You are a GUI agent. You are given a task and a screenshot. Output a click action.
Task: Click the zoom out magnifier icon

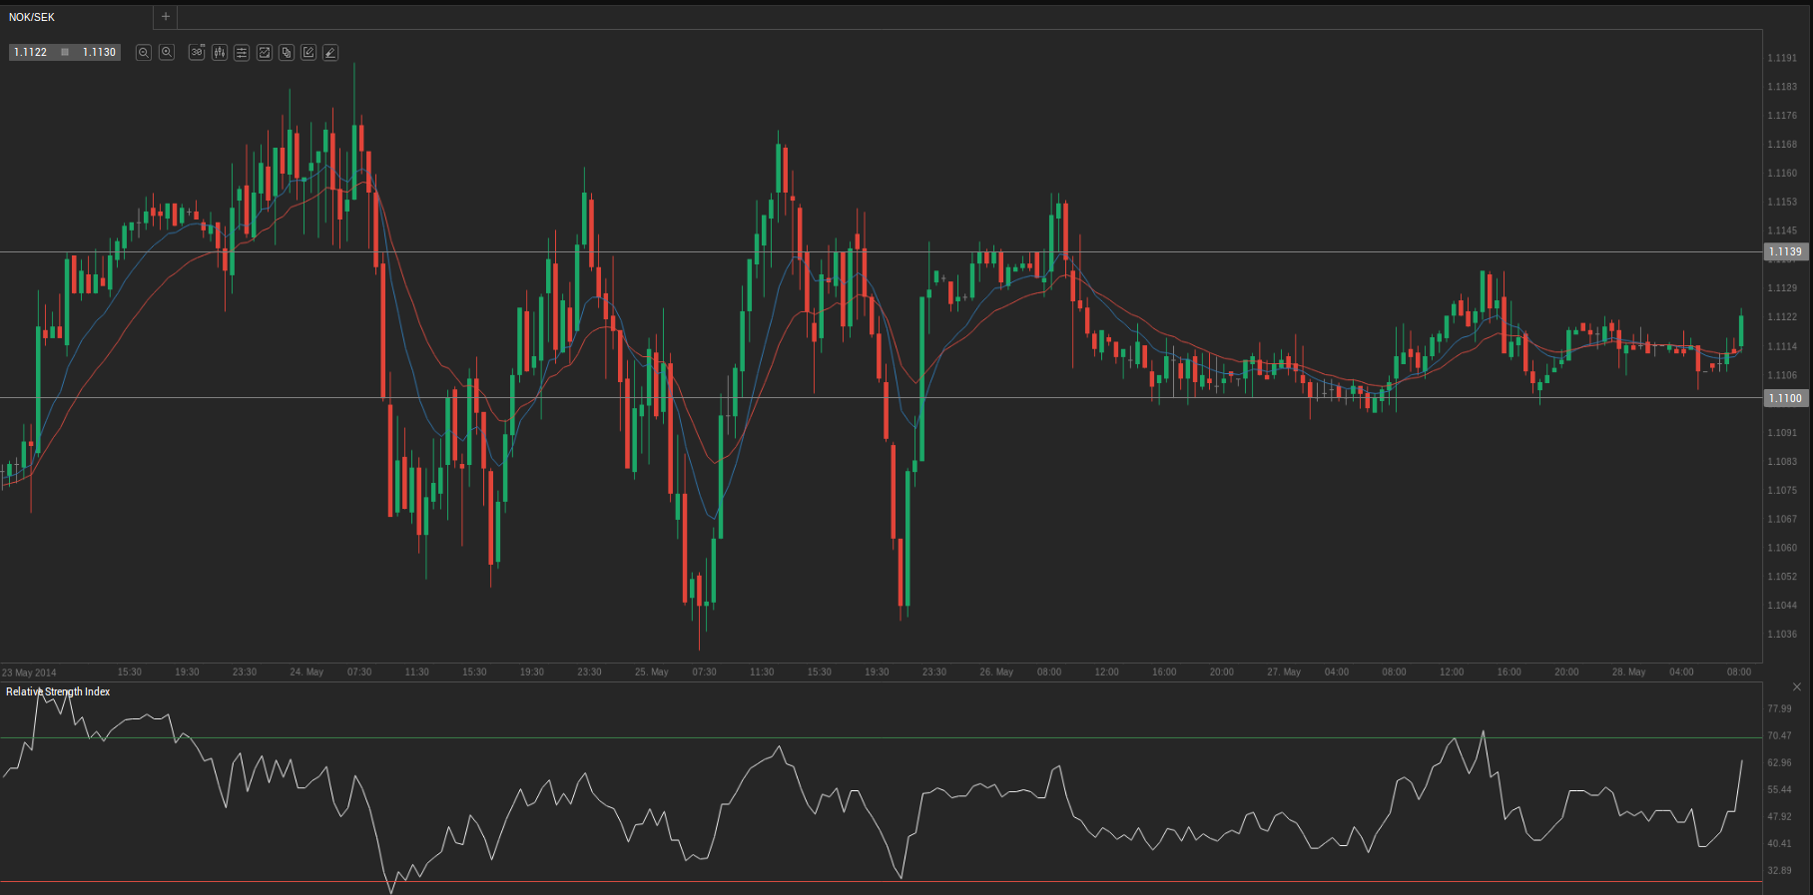coord(144,53)
